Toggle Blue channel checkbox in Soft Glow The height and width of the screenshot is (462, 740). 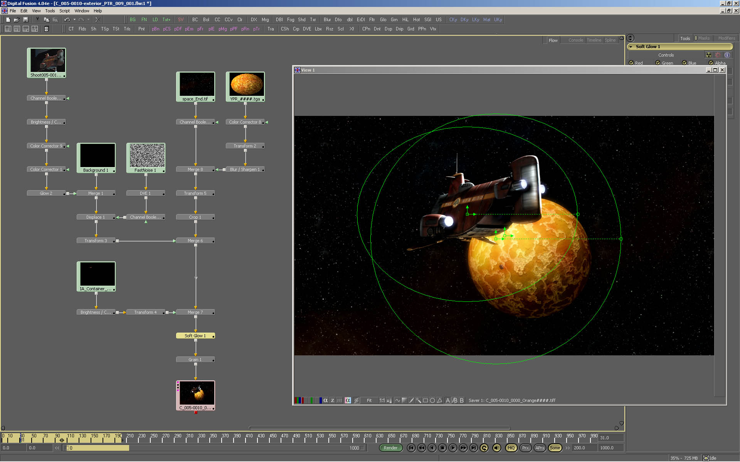[x=684, y=63]
